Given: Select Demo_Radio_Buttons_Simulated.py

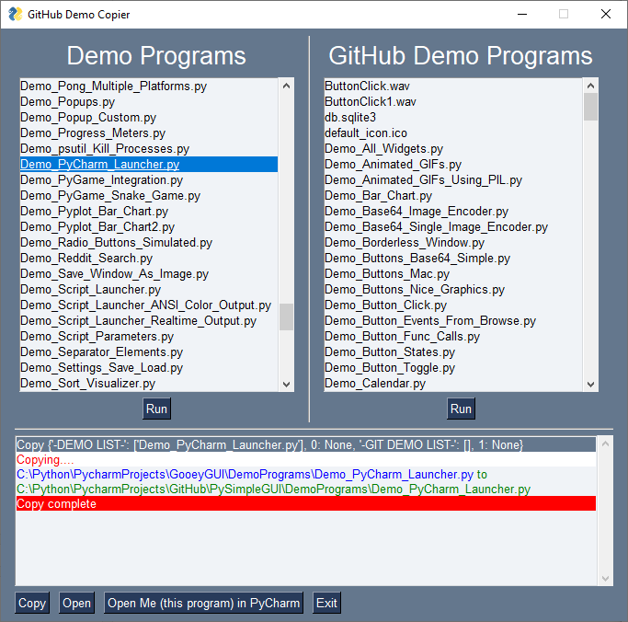Looking at the screenshot, I should [149, 243].
